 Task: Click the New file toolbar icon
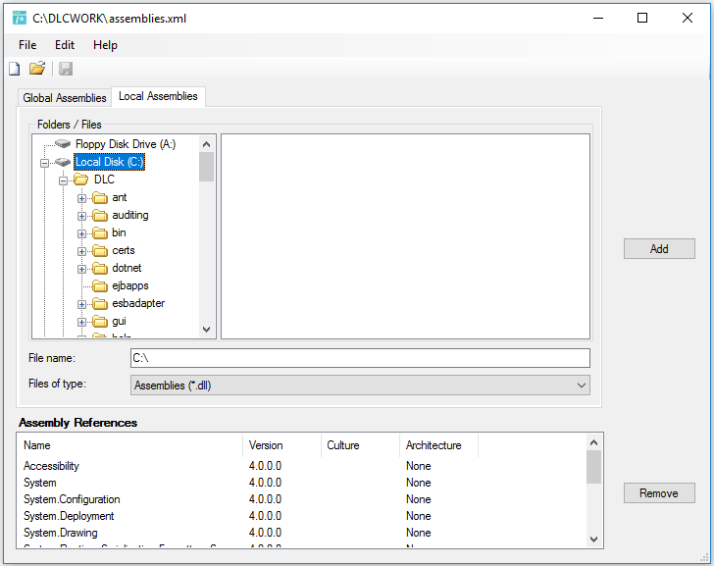(x=15, y=70)
